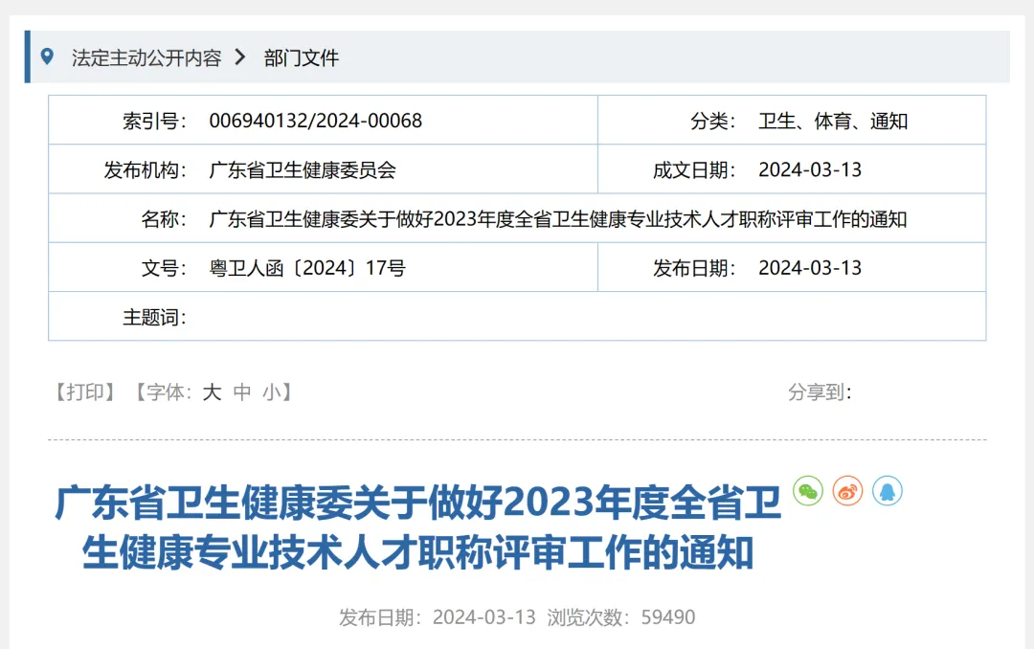Click the 分类 label
This screenshot has width=1034, height=649.
[x=713, y=122]
